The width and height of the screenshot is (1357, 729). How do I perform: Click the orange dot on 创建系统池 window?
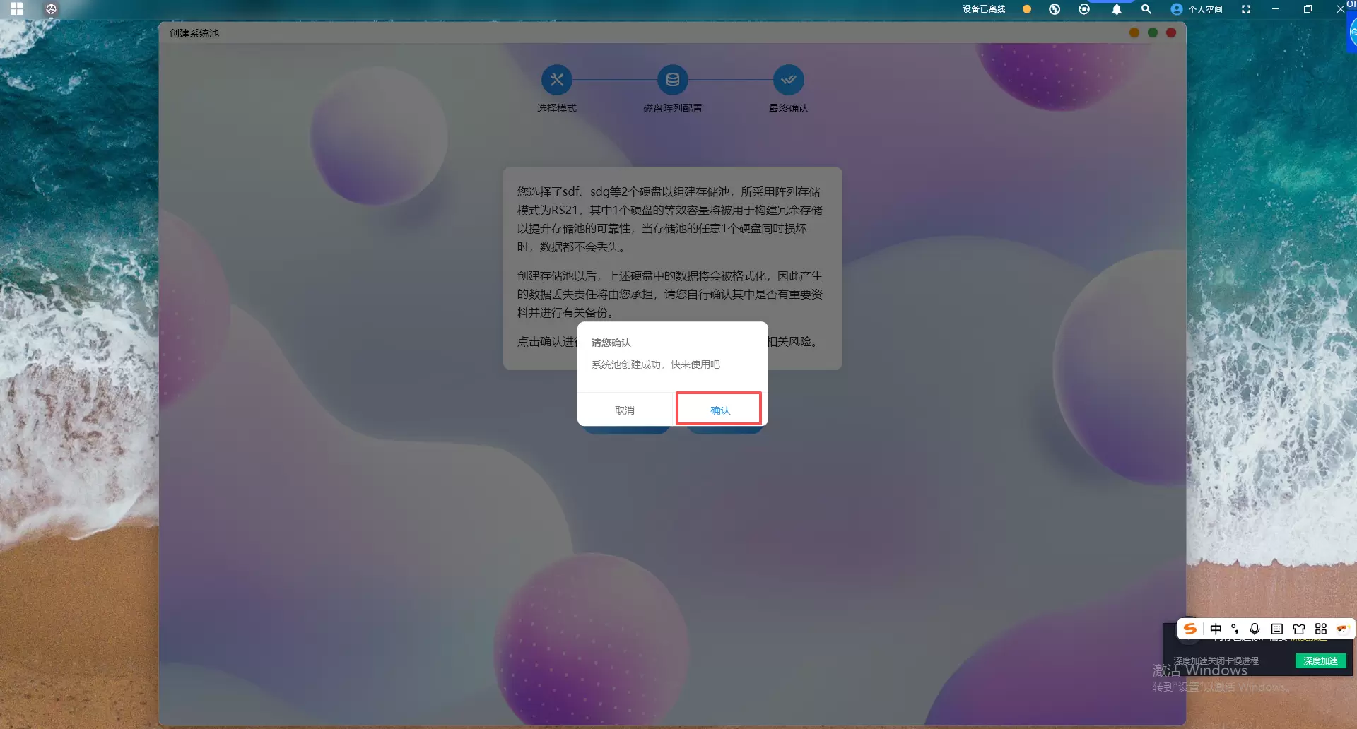[x=1134, y=32]
